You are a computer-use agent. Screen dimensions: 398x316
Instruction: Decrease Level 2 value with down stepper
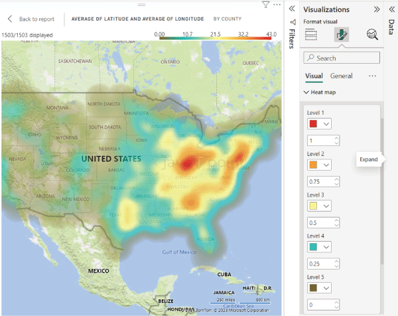pyautogui.click(x=336, y=185)
